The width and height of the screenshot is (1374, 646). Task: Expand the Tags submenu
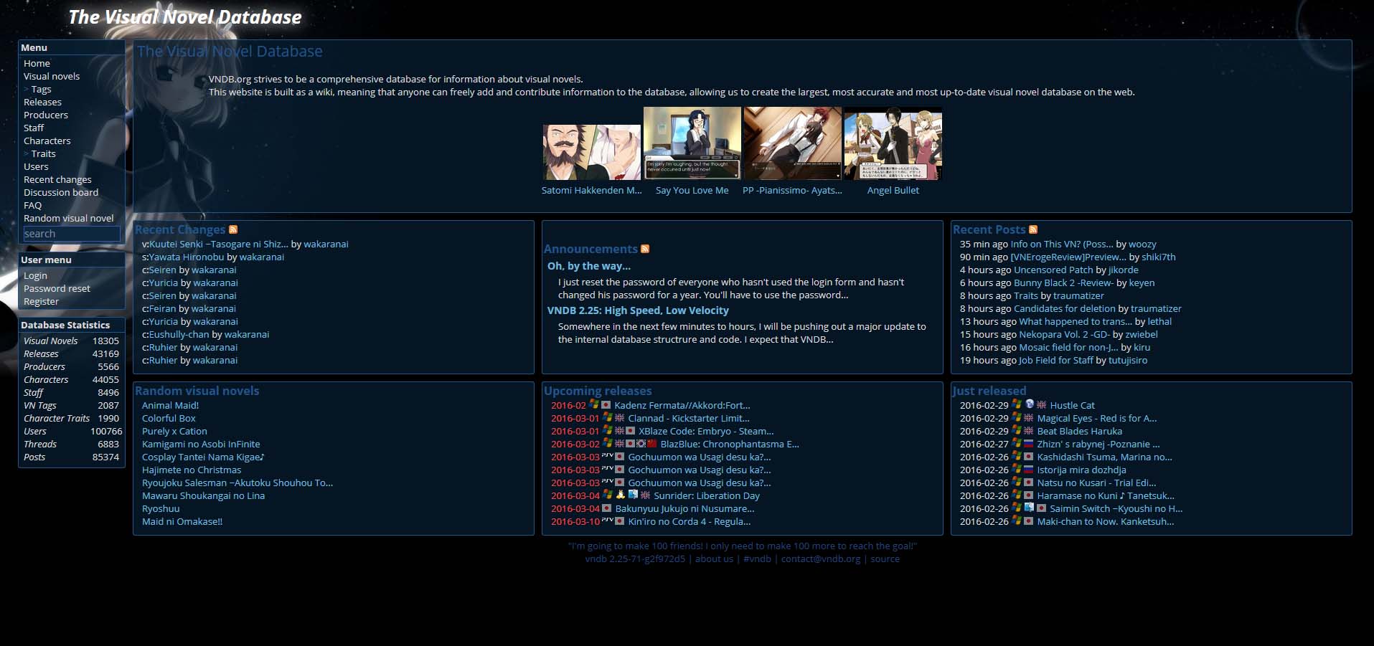tap(40, 89)
